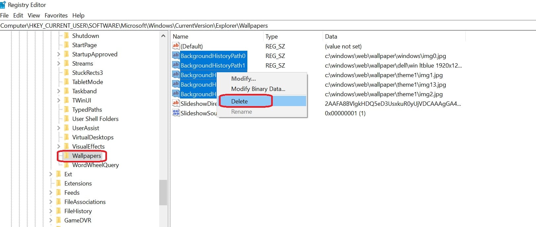Expand the FileAssociations key
This screenshot has width=536, height=227.
(x=51, y=202)
